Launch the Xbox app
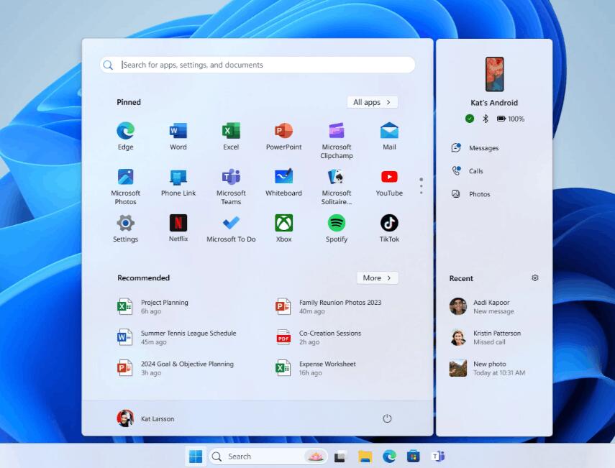 pos(283,229)
